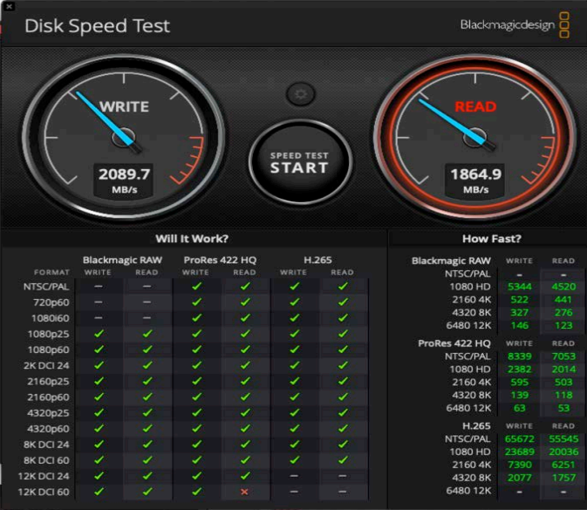587x510 pixels.
Task: Click the 720p60 format label
Action: [x=51, y=303]
